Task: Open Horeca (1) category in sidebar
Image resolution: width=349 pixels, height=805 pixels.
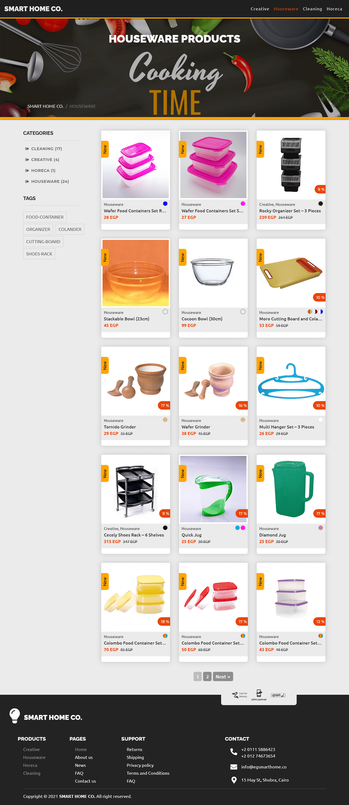Action: 43,171
